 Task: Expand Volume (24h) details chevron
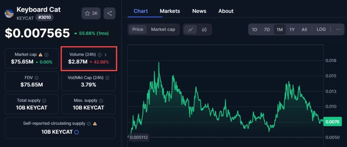(x=106, y=55)
